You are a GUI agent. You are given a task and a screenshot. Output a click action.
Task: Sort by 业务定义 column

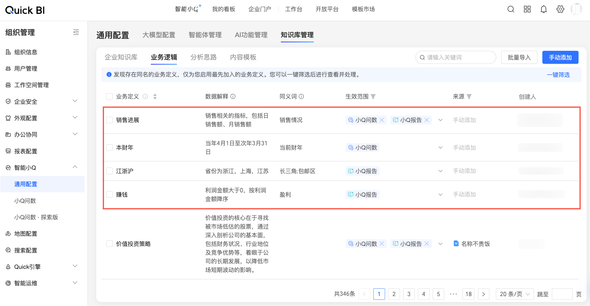pos(155,96)
